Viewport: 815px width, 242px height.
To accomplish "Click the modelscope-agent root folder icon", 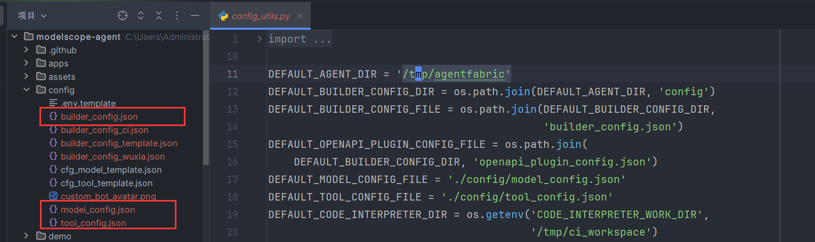I will [x=28, y=37].
